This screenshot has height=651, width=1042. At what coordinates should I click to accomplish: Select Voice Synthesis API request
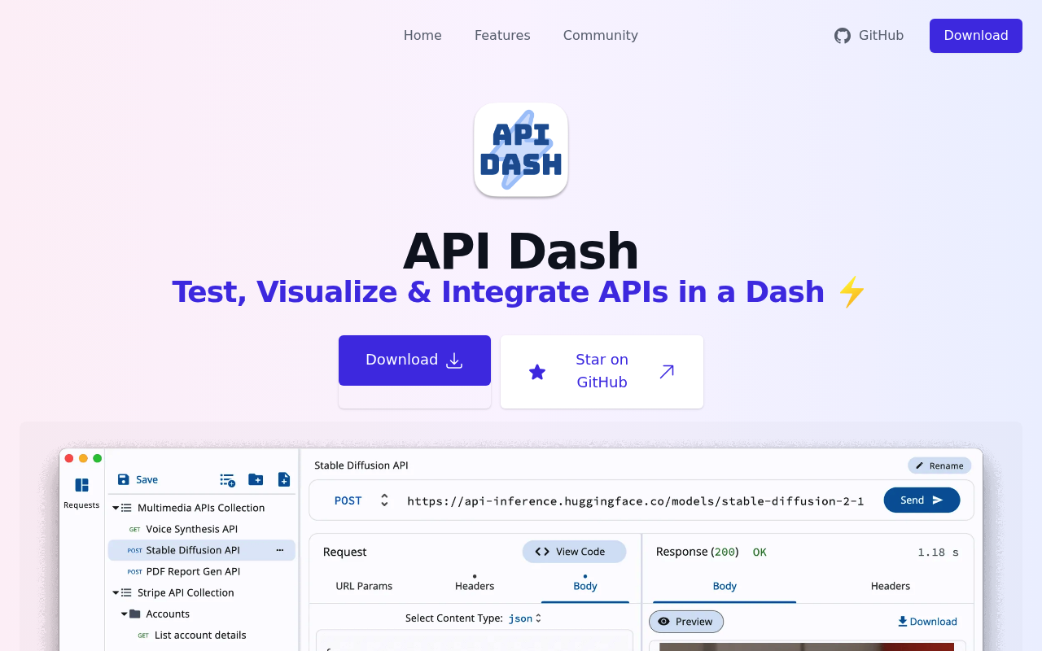click(x=192, y=529)
